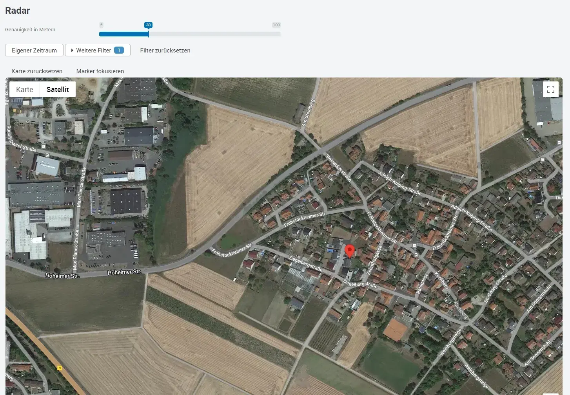Click the unfilled grey part of the accuracy slider
Image resolution: width=570 pixels, height=395 pixels.
tap(215, 34)
